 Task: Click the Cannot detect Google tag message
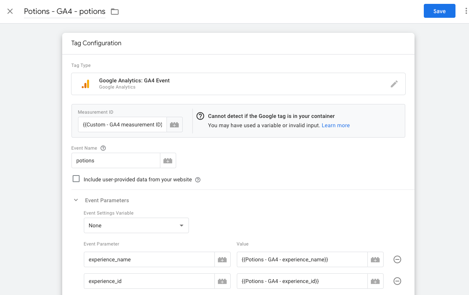coord(271,116)
